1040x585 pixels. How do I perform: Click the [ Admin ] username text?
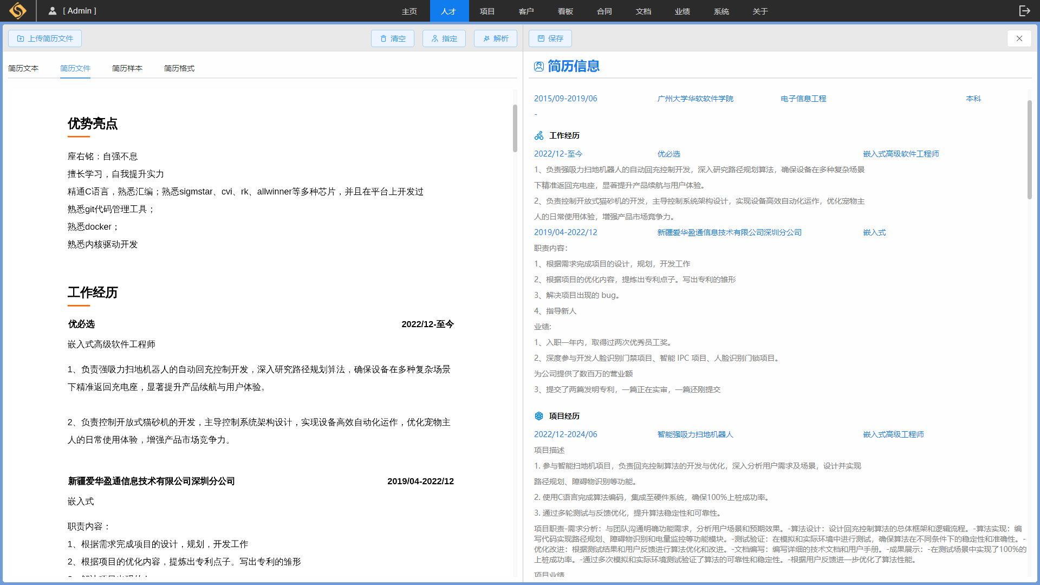80,11
